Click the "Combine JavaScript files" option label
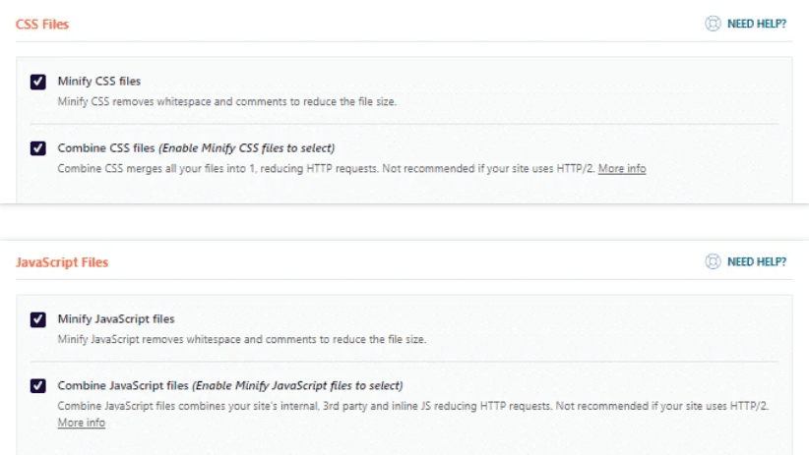Image resolution: width=809 pixels, height=455 pixels. [x=124, y=386]
